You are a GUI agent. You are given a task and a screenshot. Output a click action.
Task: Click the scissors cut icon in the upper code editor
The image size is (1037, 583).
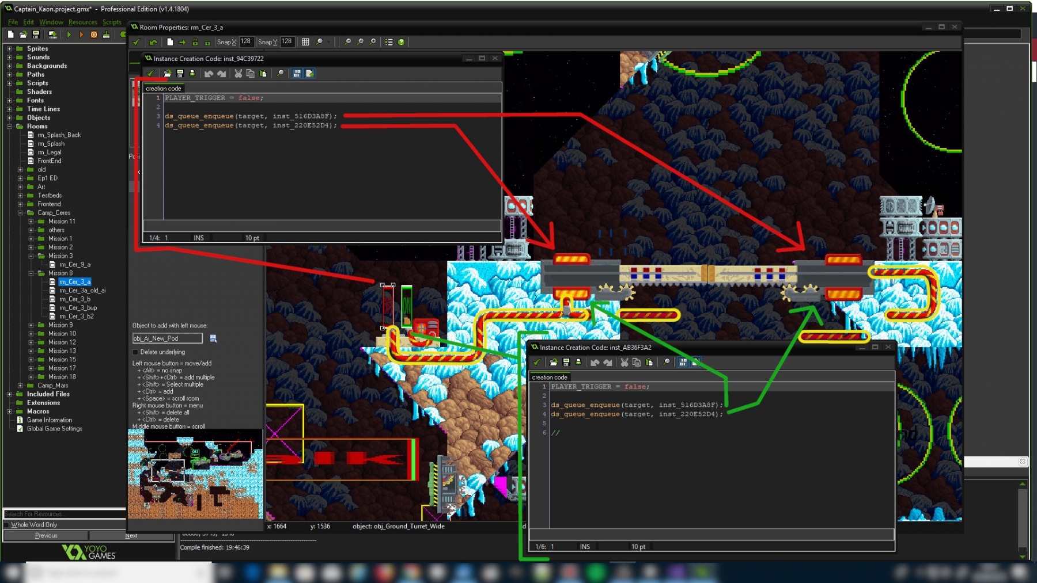[238, 74]
